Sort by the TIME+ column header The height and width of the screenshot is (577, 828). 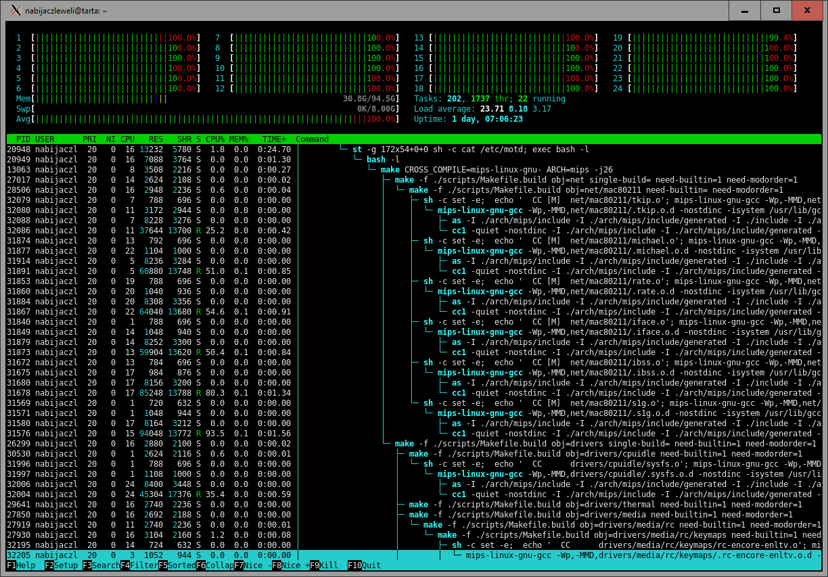pyautogui.click(x=275, y=139)
